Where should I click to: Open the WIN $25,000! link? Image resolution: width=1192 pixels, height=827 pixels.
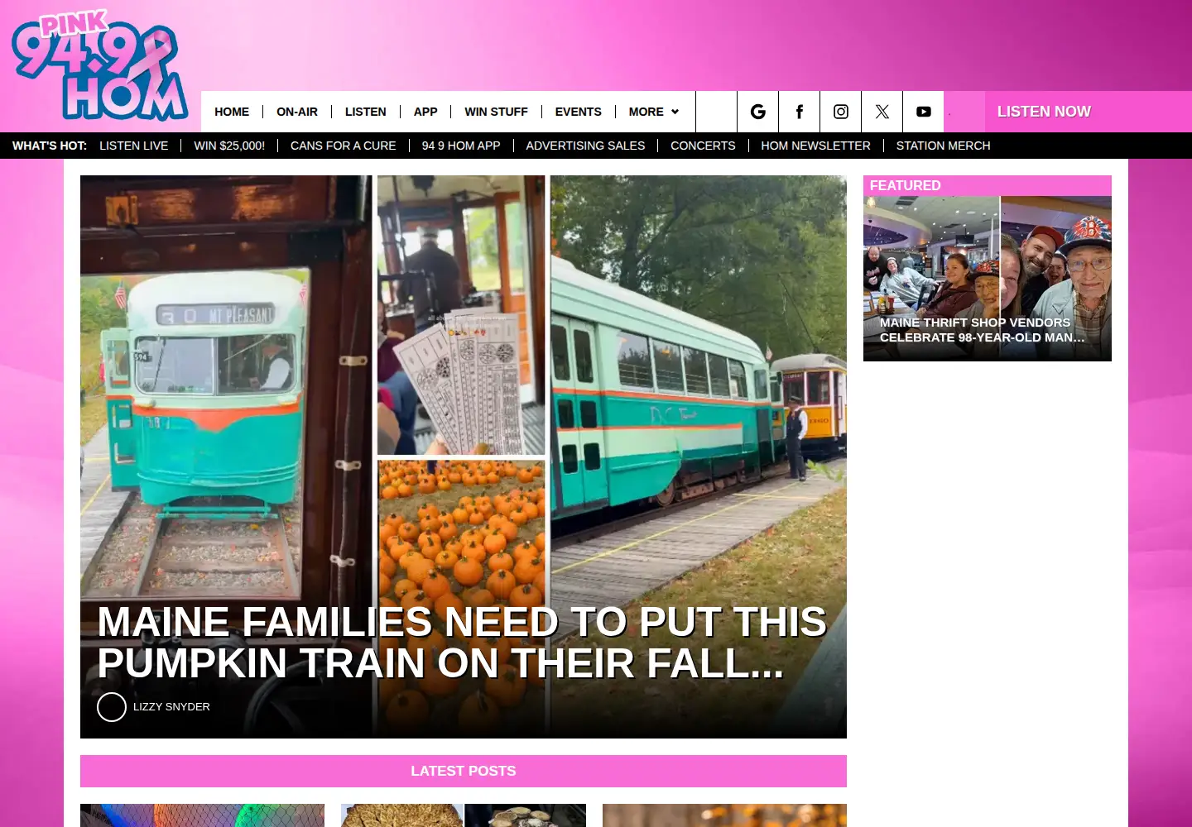(x=229, y=146)
